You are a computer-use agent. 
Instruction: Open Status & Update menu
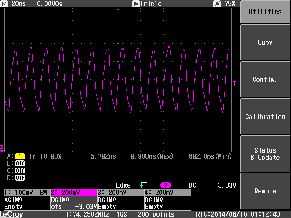(x=265, y=154)
